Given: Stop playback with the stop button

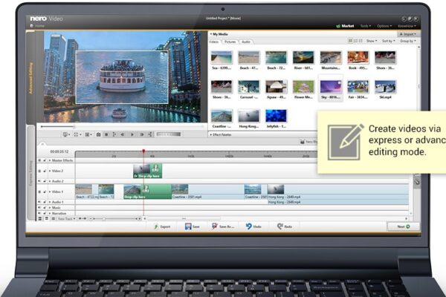Looking at the screenshot, I should [x=106, y=134].
